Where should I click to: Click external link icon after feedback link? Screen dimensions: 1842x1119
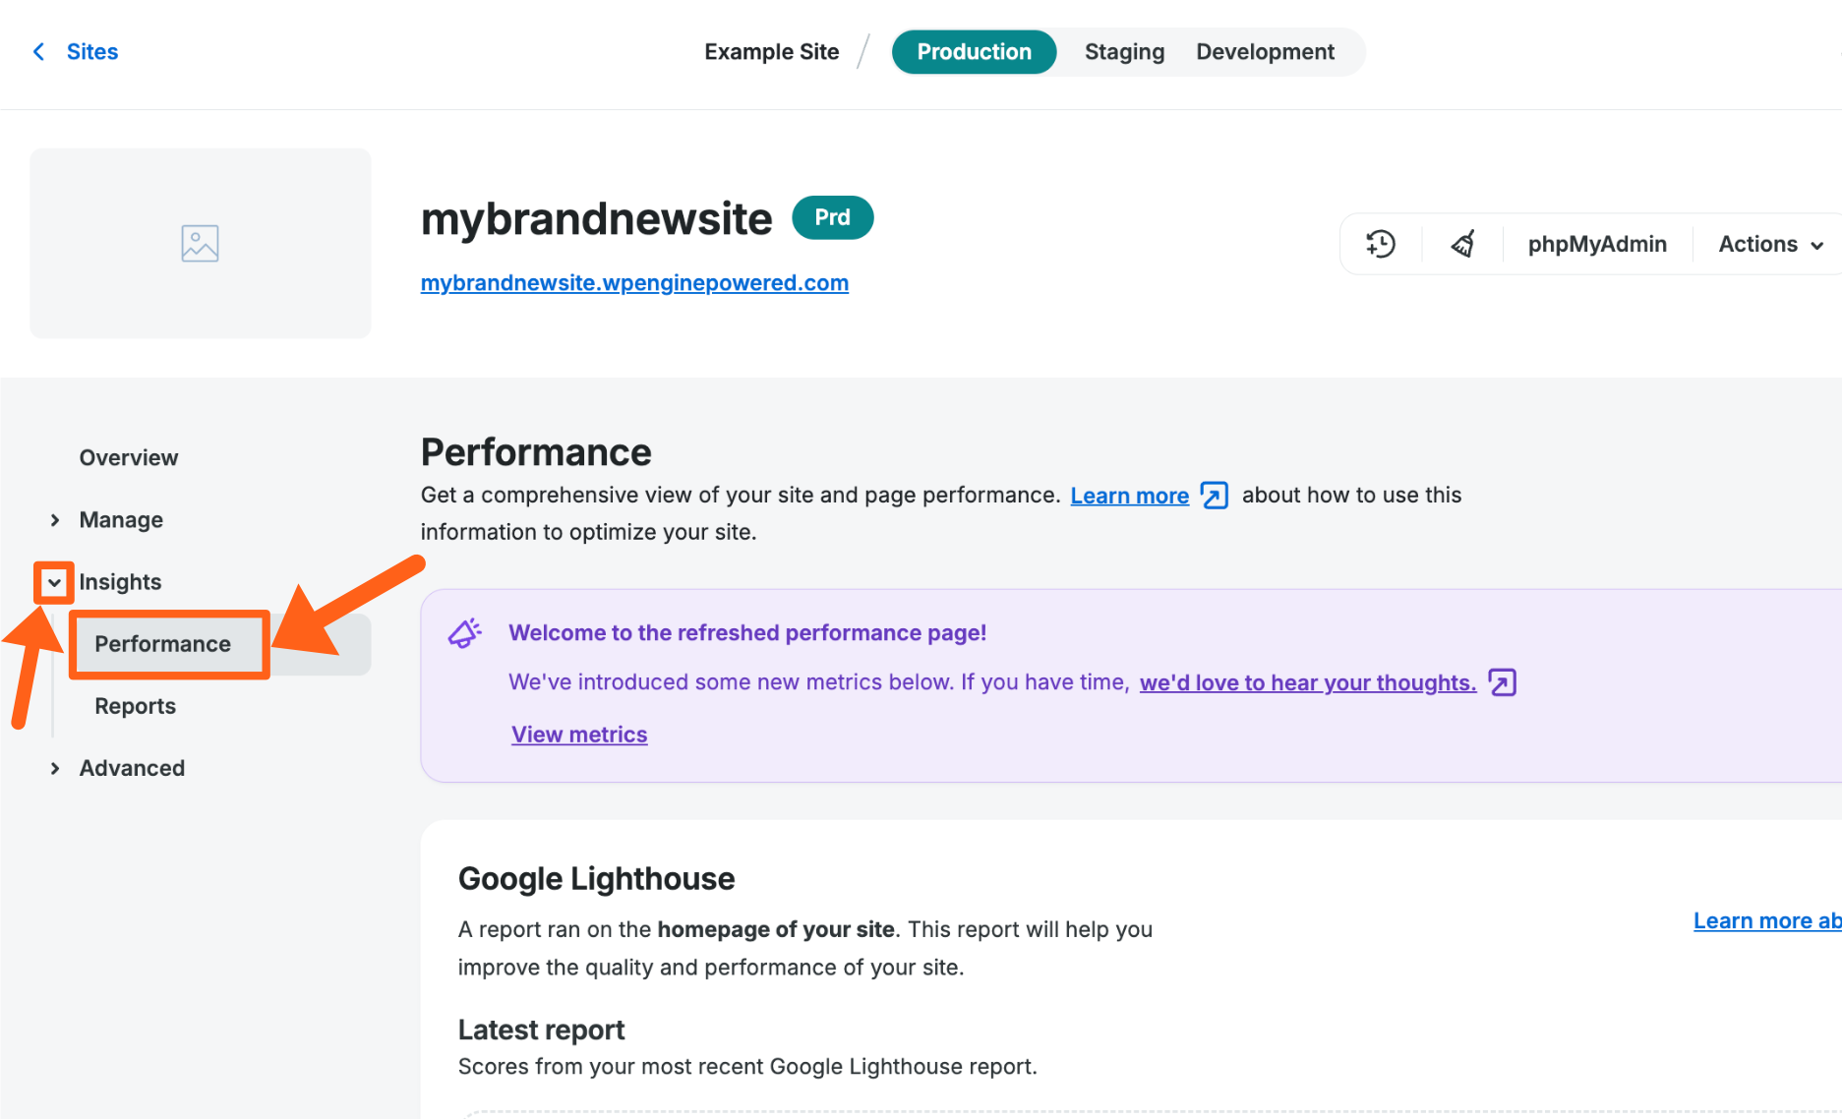(x=1502, y=682)
